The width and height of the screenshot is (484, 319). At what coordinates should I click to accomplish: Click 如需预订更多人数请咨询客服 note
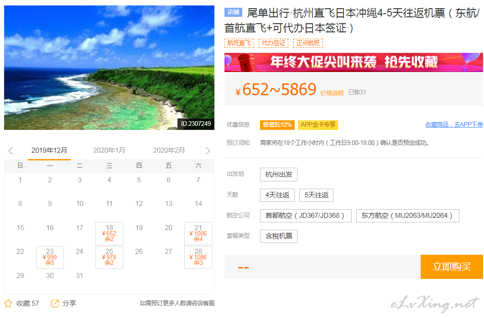click(177, 303)
